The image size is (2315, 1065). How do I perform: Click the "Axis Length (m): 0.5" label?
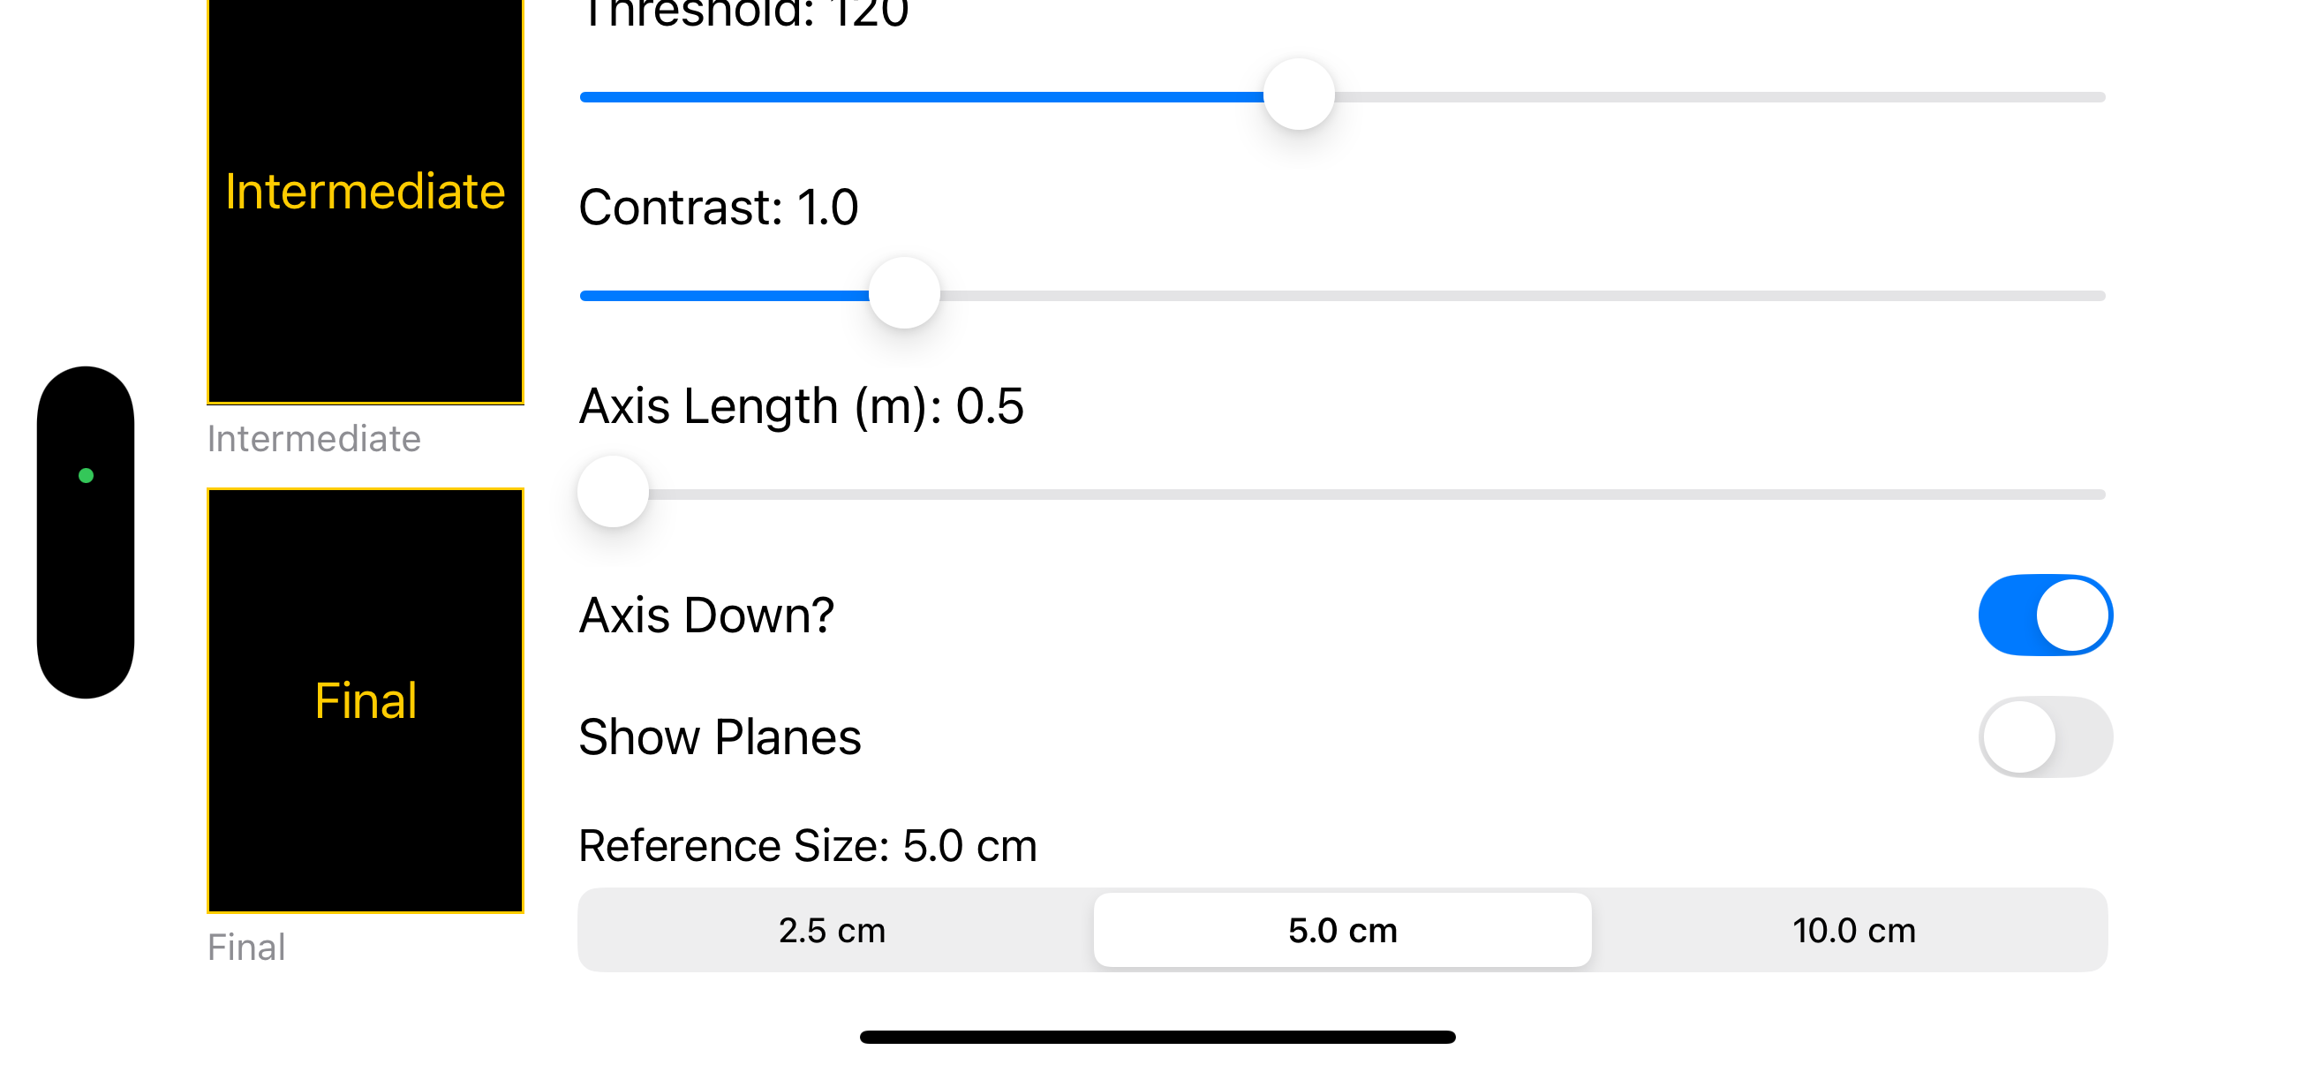coord(801,406)
